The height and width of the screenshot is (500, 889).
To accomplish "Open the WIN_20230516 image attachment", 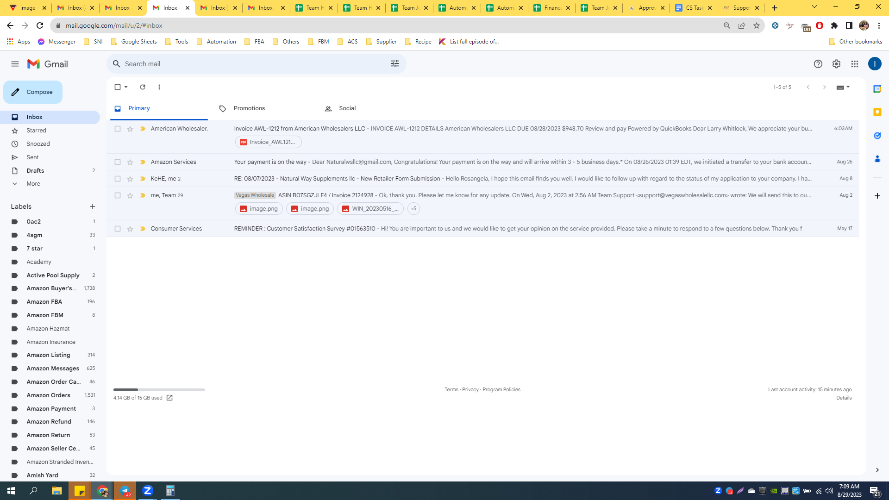I will tap(370, 209).
